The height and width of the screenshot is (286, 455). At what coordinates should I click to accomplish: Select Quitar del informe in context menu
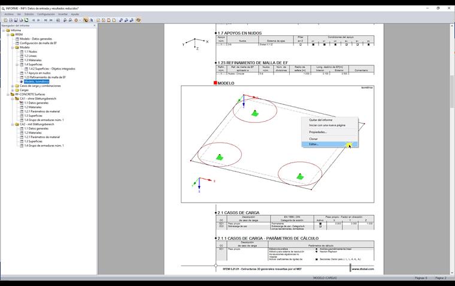(x=330, y=120)
